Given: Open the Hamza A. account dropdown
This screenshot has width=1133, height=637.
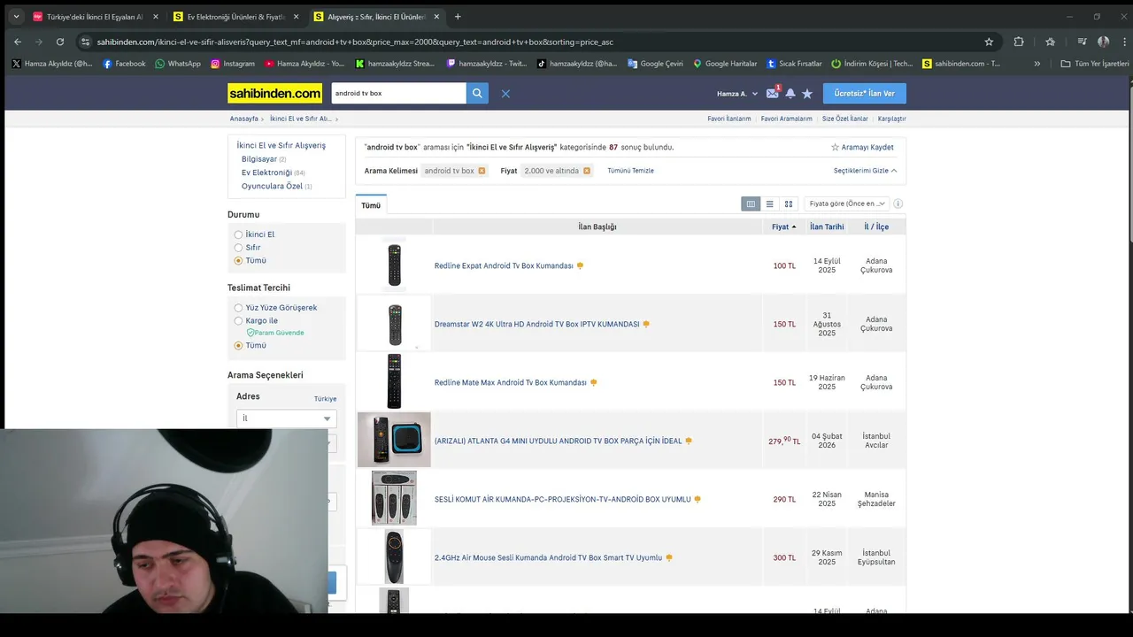Looking at the screenshot, I should pos(737,94).
